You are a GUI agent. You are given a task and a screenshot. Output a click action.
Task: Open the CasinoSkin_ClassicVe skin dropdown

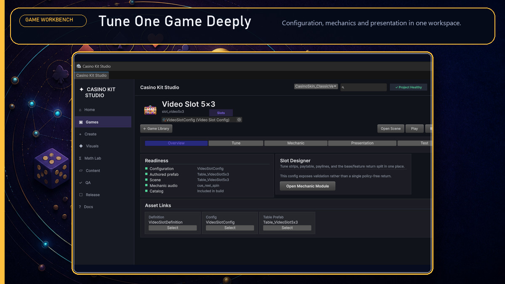pyautogui.click(x=316, y=86)
